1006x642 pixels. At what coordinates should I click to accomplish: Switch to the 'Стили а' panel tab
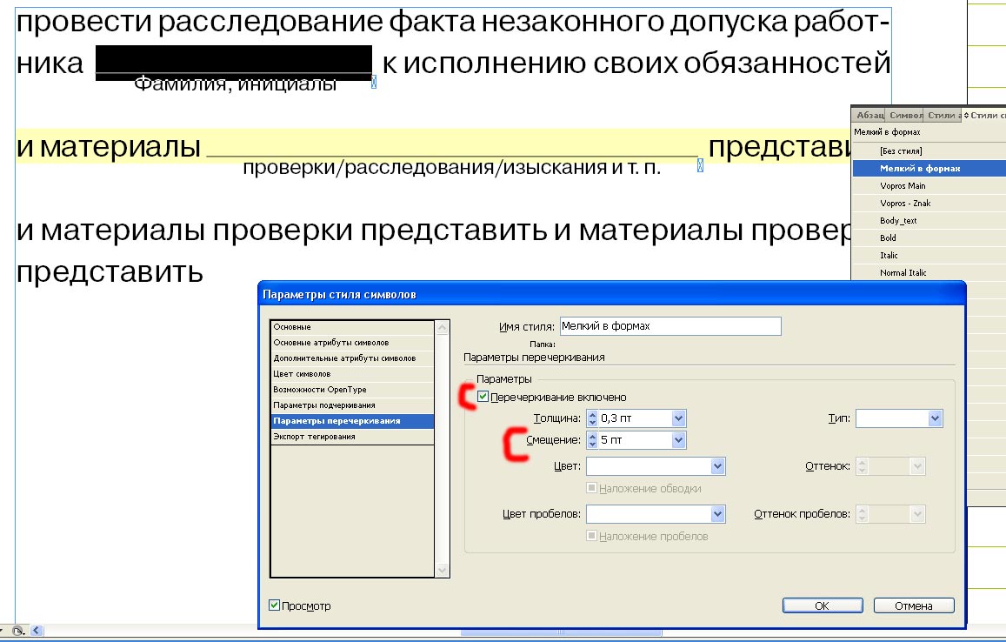pyautogui.click(x=943, y=115)
